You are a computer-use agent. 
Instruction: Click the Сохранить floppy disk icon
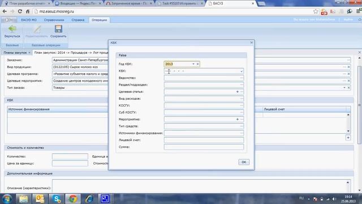pyautogui.click(x=58, y=29)
